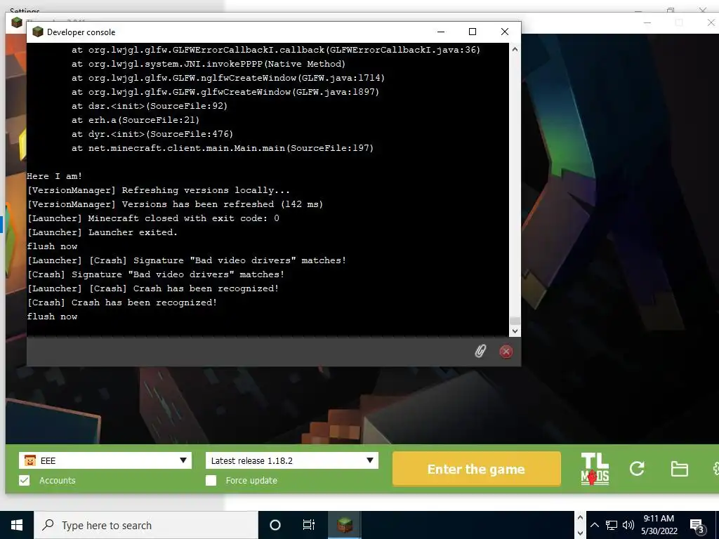Show hidden system tray icons

(x=594, y=525)
